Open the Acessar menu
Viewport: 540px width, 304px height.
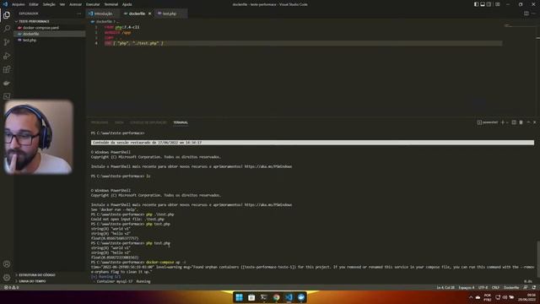[75, 4]
